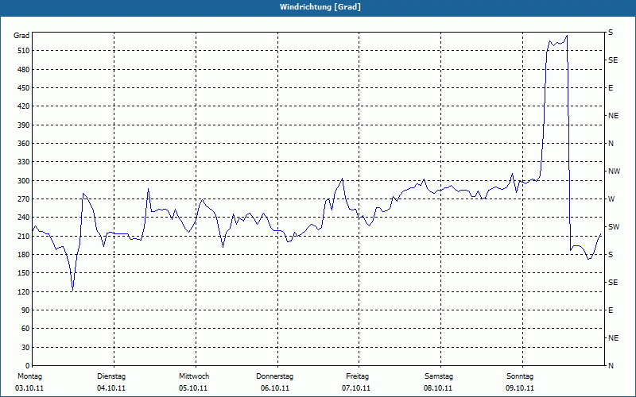Select the 420 value on the y-axis
Screen dimensions: 636x397
click(x=23, y=106)
